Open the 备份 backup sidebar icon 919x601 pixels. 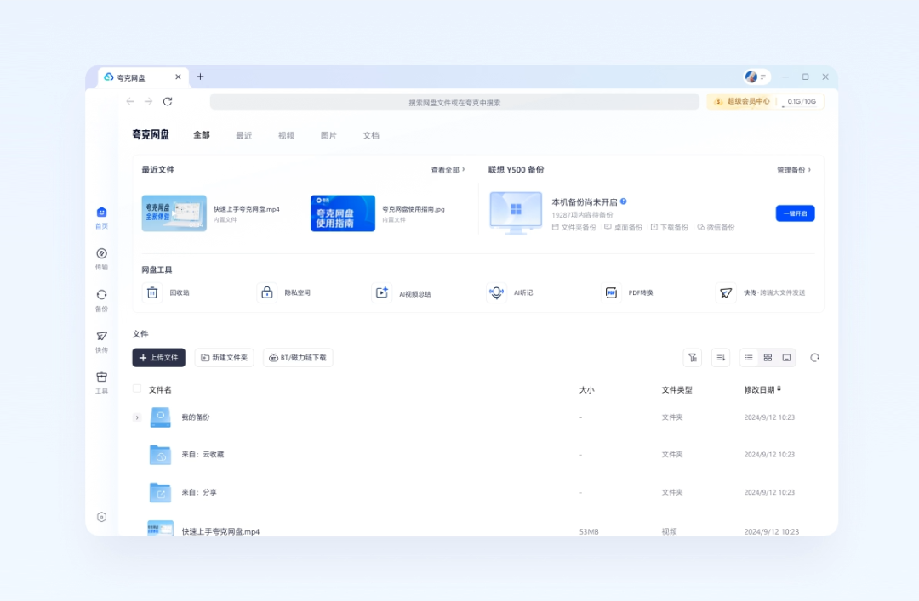101,300
